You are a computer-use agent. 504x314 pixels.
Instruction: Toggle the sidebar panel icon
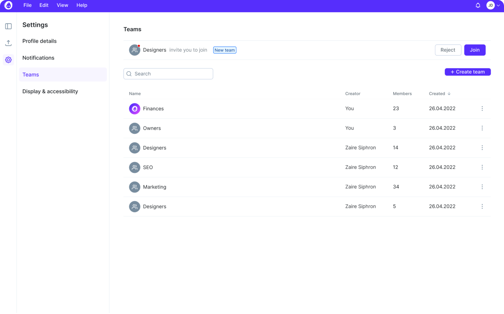pos(8,26)
